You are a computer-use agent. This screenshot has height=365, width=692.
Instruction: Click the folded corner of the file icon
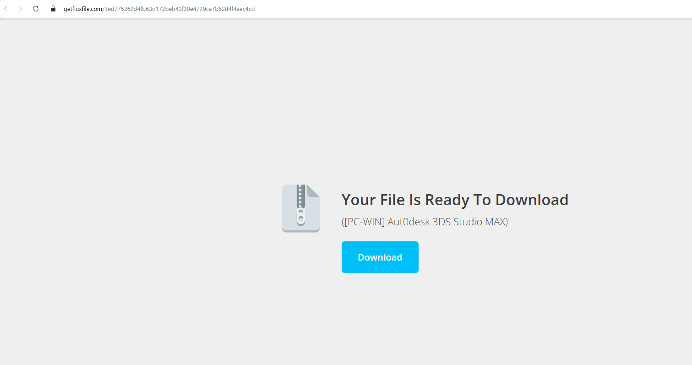pyautogui.click(x=313, y=191)
